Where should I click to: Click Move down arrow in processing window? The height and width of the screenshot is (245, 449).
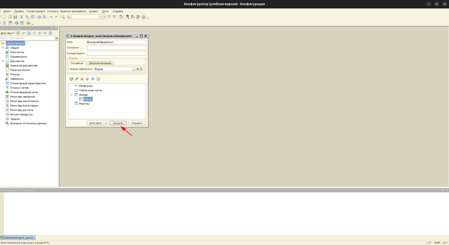[x=93, y=79]
